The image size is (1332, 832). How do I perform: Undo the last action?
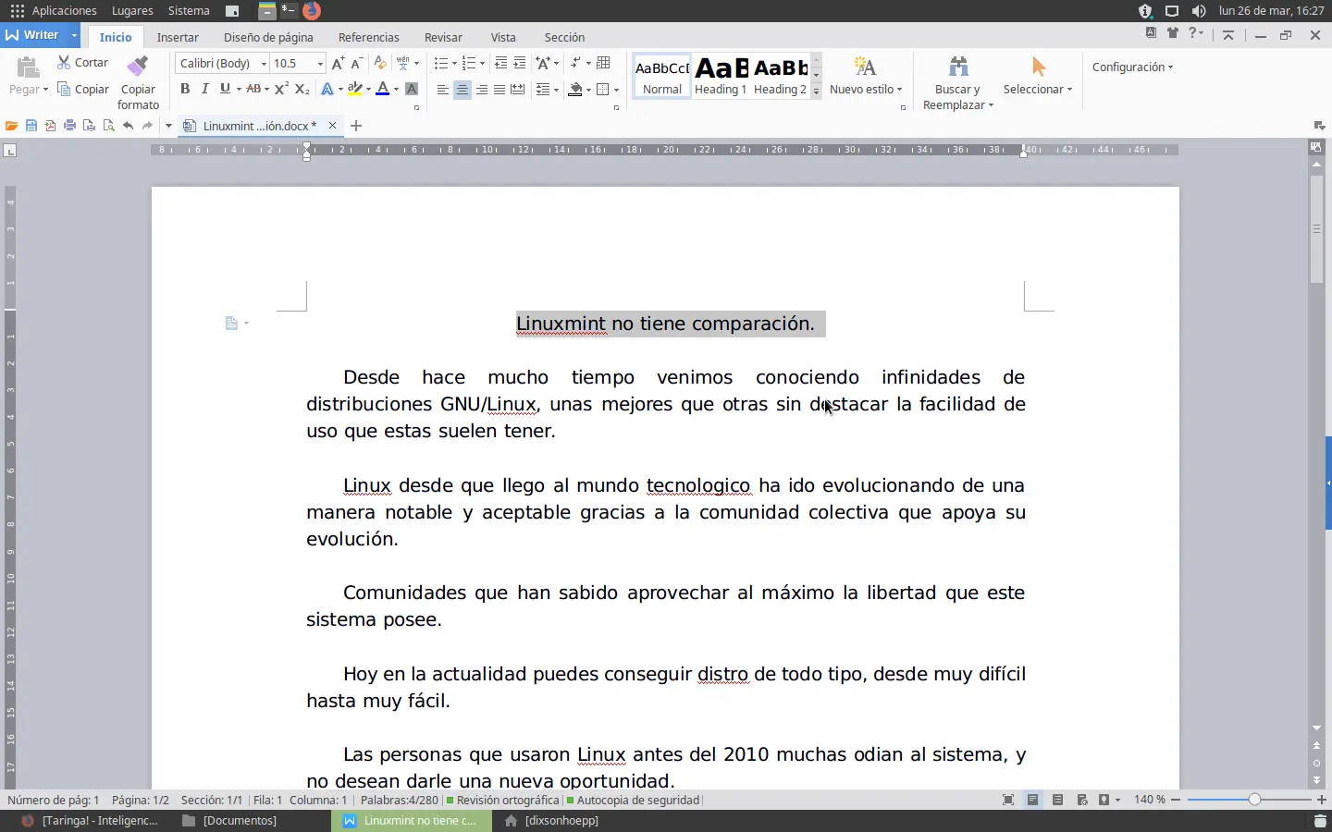click(x=128, y=126)
